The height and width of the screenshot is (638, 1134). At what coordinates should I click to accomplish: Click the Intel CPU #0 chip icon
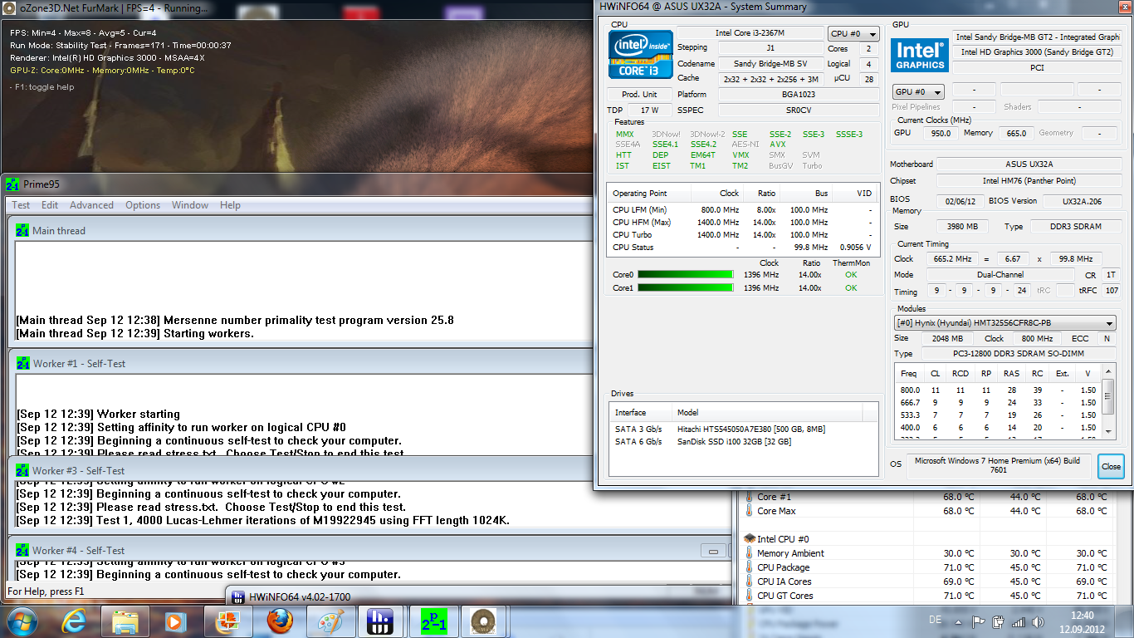click(x=750, y=538)
